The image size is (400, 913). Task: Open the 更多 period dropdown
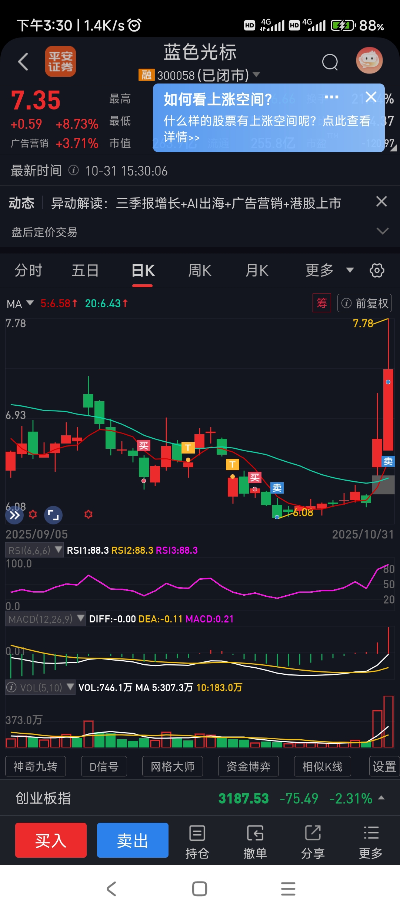tap(329, 270)
